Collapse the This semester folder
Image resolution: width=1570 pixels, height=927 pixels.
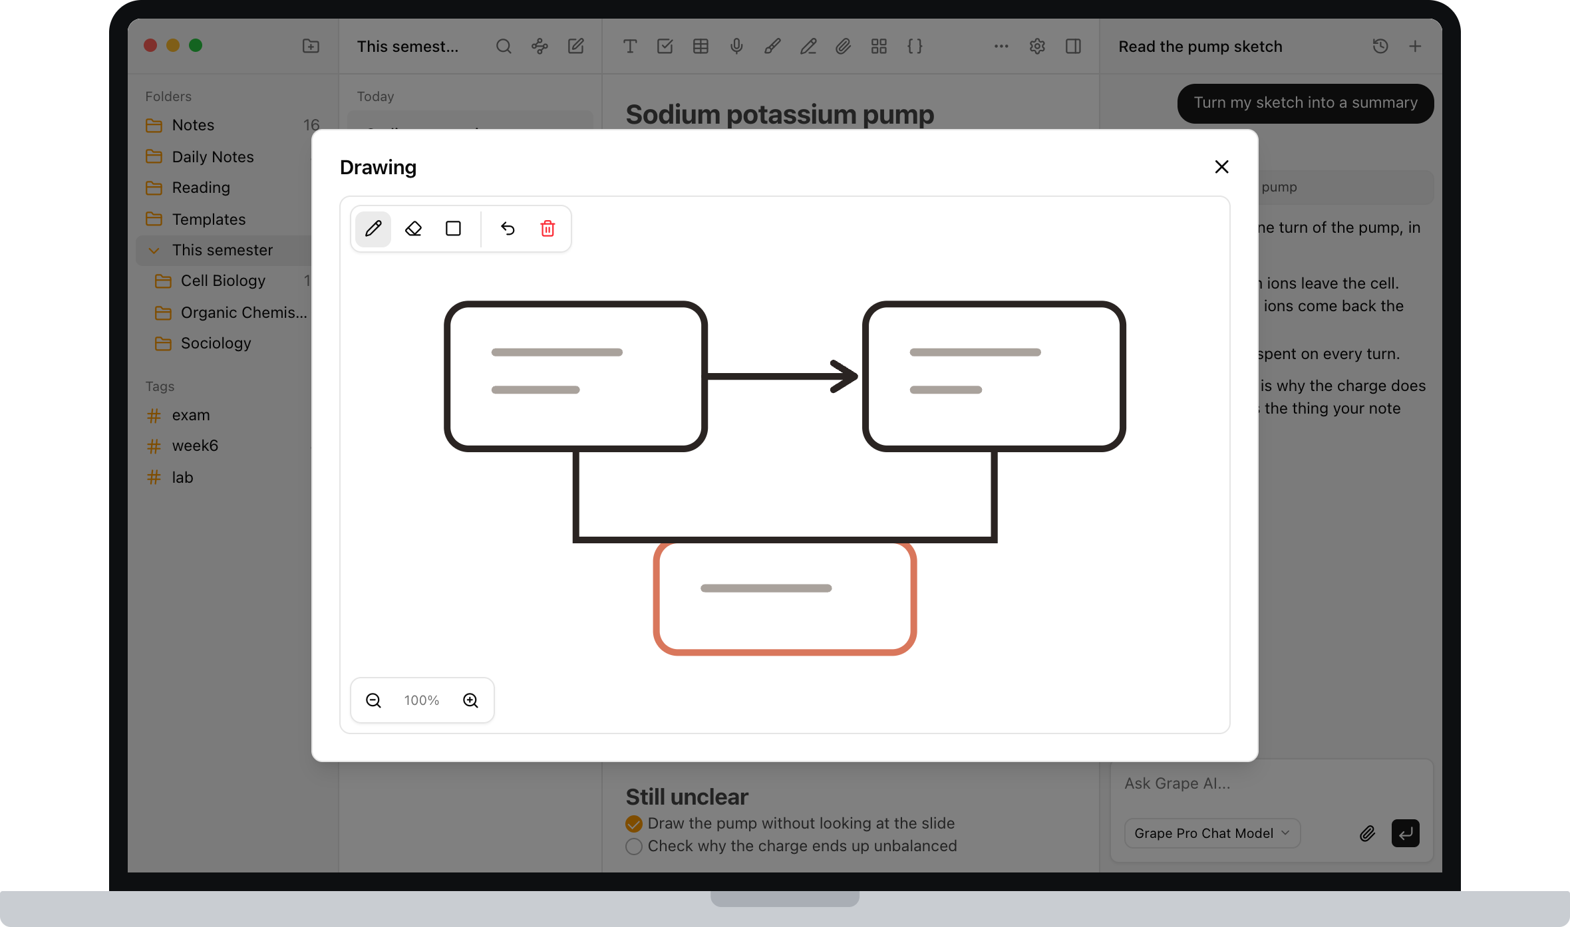pos(154,251)
